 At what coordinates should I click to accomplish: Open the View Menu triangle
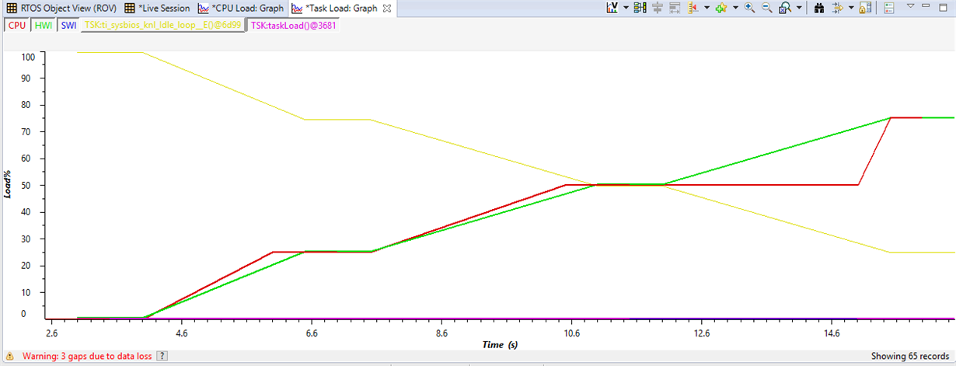click(x=911, y=5)
